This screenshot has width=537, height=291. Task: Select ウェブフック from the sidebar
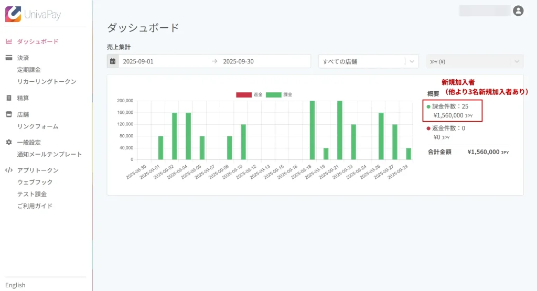click(x=35, y=182)
